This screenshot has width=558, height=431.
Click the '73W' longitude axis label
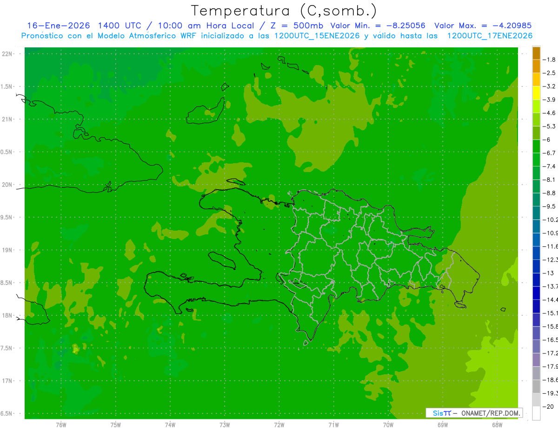tap(225, 425)
